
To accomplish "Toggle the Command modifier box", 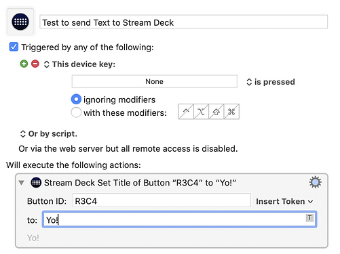I will click(x=231, y=112).
